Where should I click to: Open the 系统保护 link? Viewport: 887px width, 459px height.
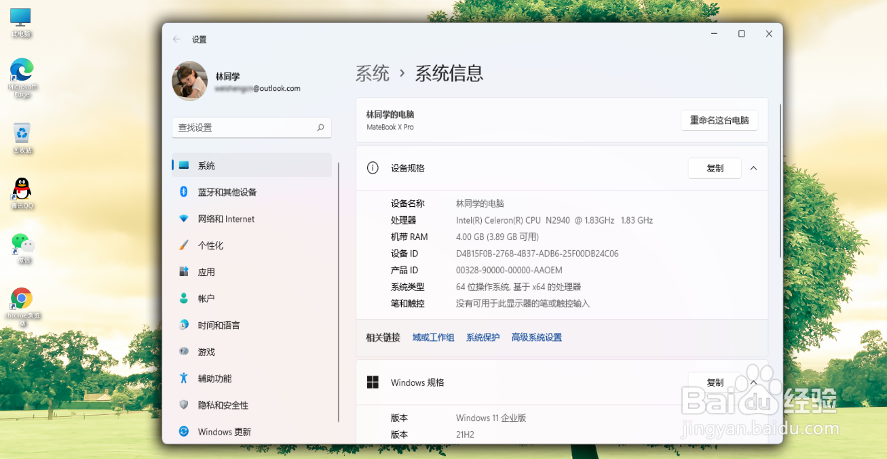click(483, 338)
